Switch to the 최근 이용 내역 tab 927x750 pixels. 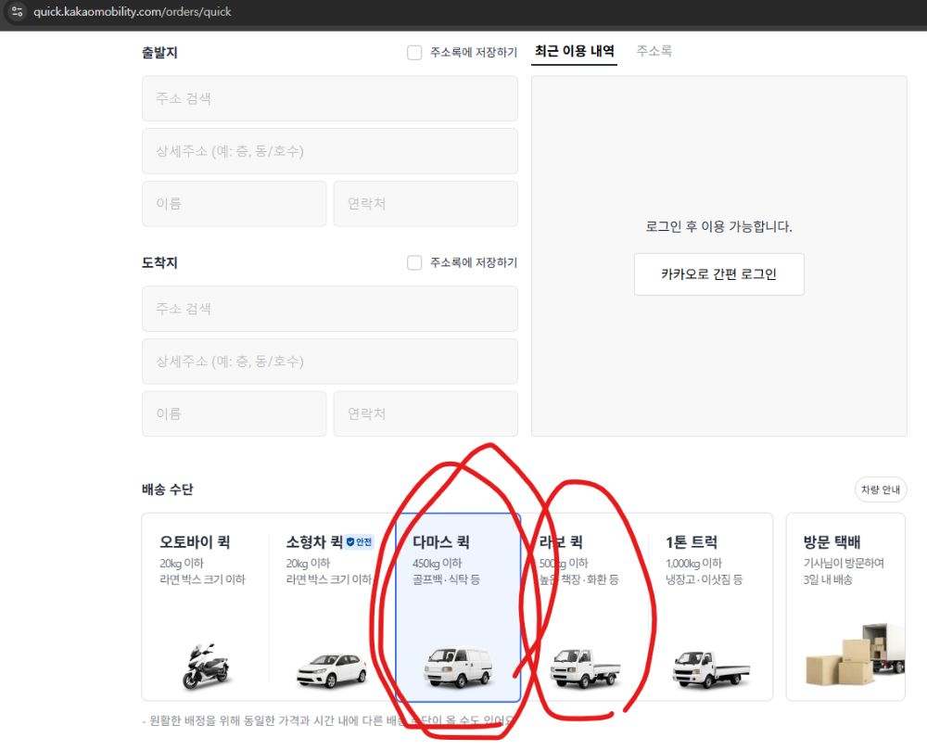574,51
